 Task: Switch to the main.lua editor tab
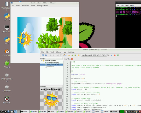(x=67, y=59)
